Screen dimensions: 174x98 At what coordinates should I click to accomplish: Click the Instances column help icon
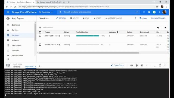coord(117,32)
